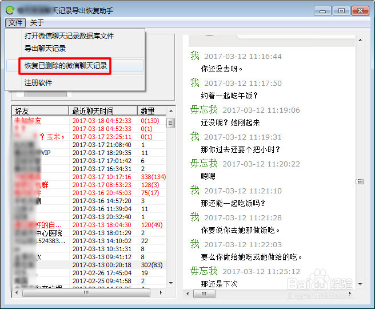Click message 要么你做给她吃或她做给的吃。

[251, 257]
